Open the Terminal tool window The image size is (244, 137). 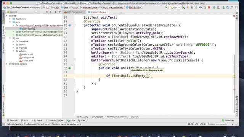coord(12,120)
